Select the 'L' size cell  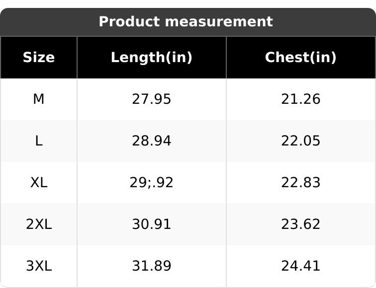[39, 141]
